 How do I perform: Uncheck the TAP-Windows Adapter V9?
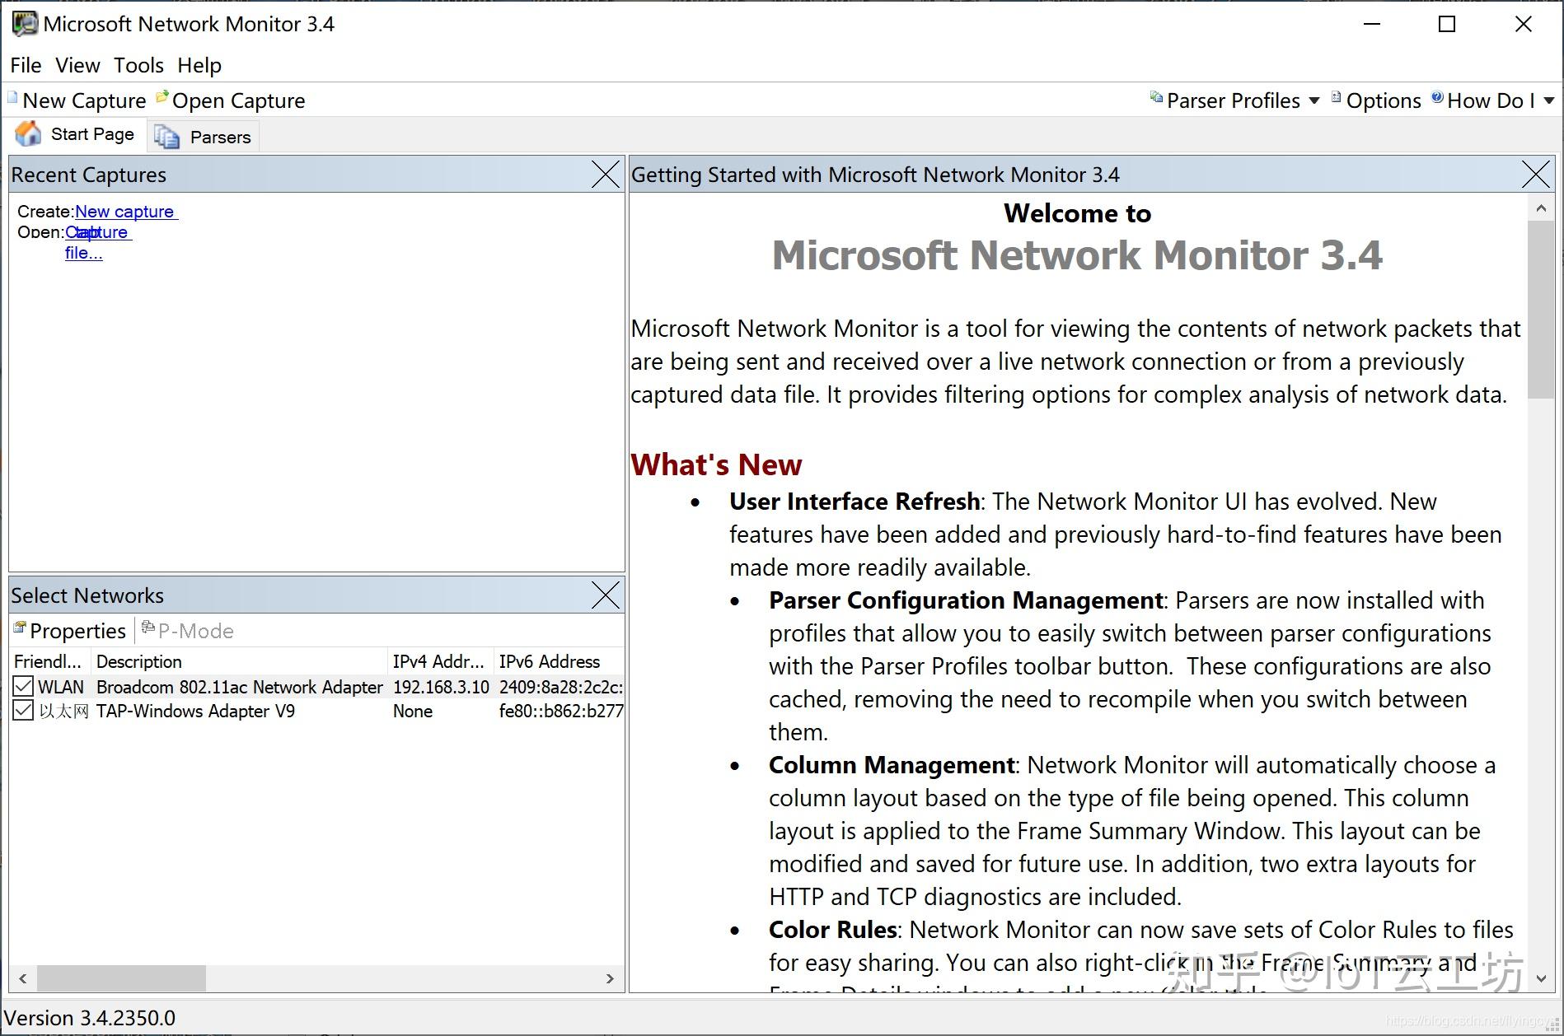(22, 710)
